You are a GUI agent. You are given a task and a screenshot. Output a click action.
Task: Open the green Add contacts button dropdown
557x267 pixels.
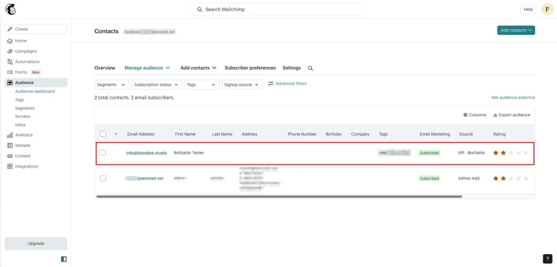click(x=516, y=30)
